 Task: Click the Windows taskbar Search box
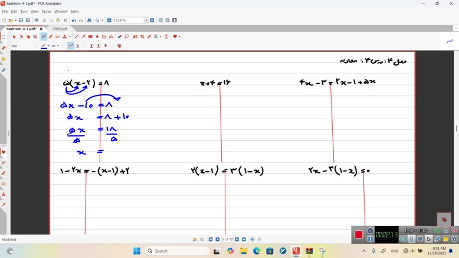[176, 251]
